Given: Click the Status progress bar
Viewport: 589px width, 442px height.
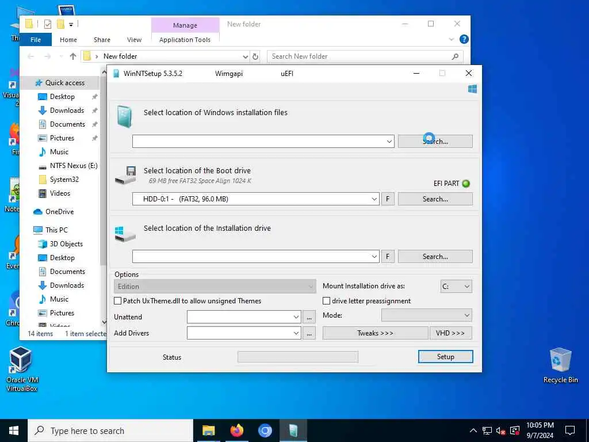Looking at the screenshot, I should (x=298, y=357).
